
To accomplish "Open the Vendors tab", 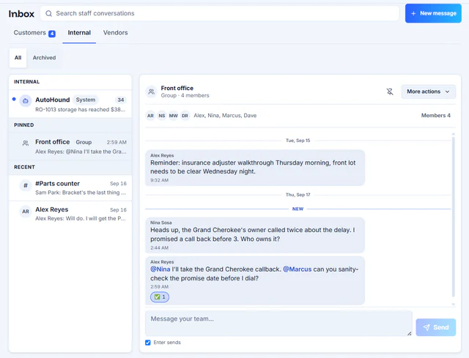I will click(x=116, y=33).
